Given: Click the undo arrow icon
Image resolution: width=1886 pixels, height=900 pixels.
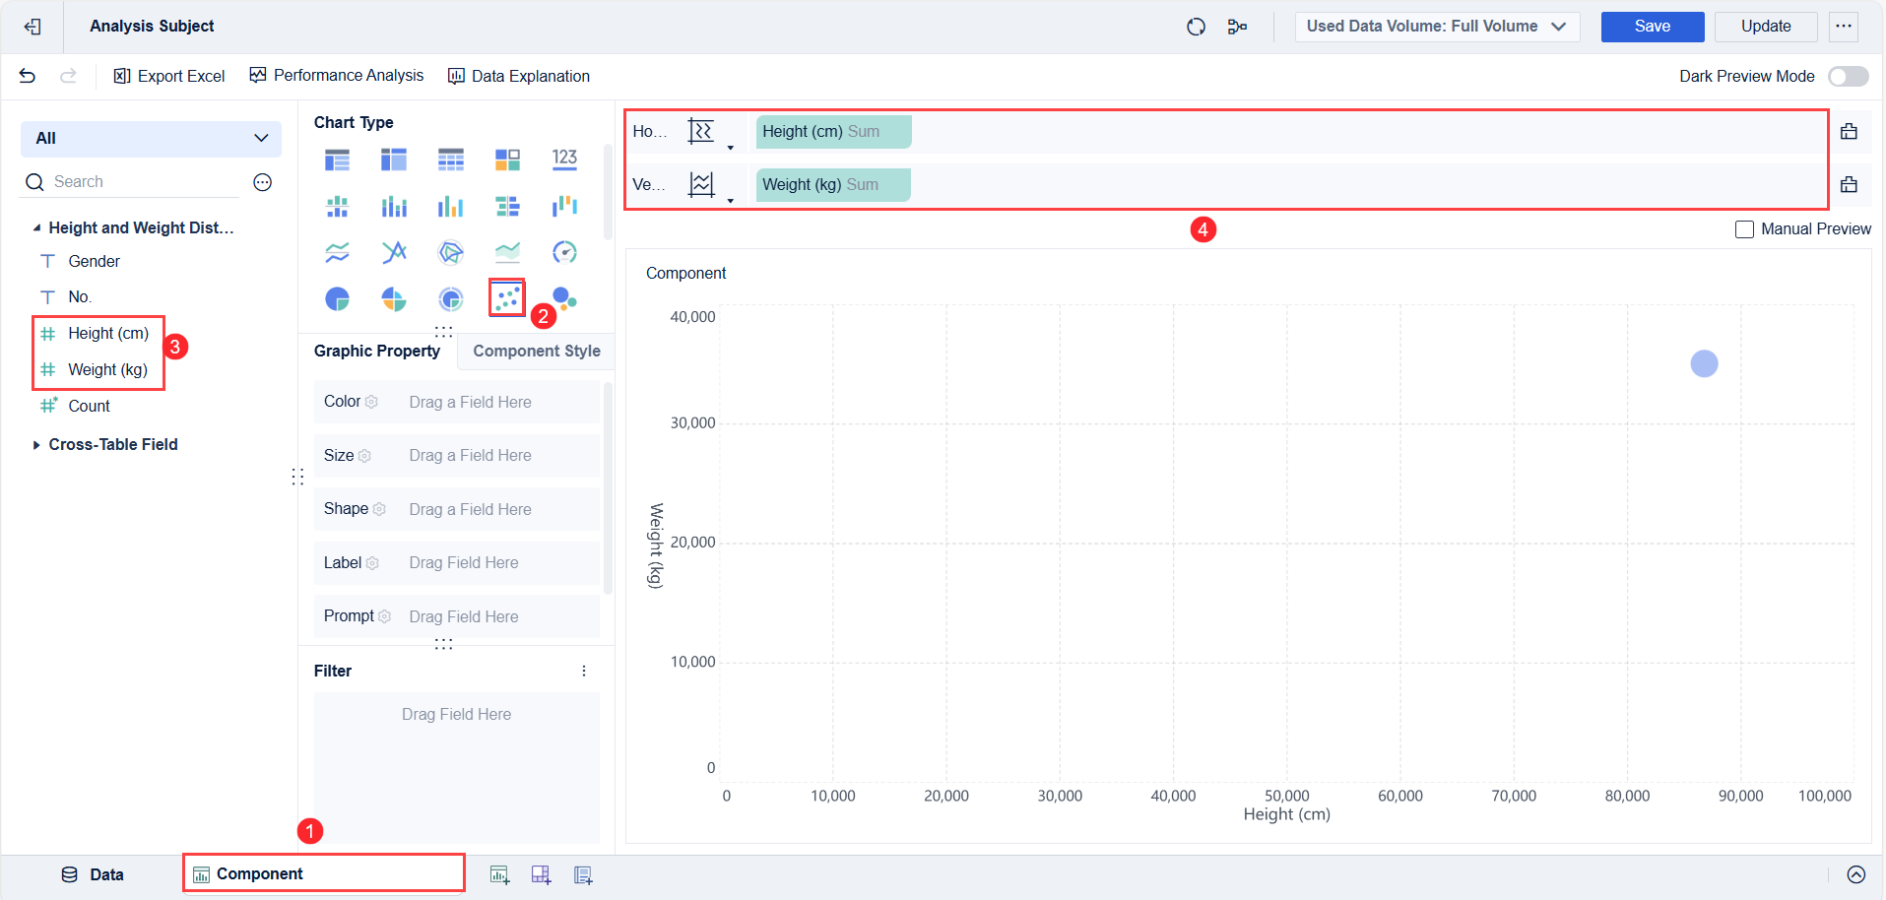Looking at the screenshot, I should pyautogui.click(x=28, y=76).
